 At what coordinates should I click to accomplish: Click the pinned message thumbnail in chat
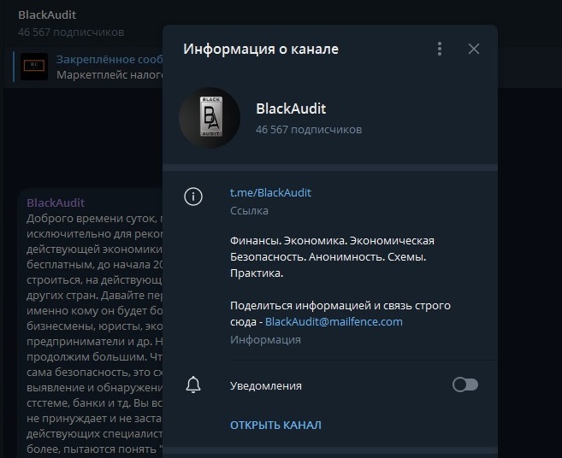pyautogui.click(x=34, y=67)
